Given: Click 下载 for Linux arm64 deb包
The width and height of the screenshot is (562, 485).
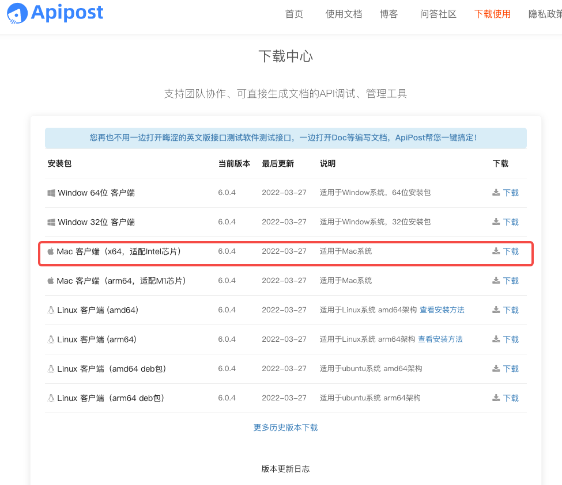Looking at the screenshot, I should pyautogui.click(x=511, y=398).
